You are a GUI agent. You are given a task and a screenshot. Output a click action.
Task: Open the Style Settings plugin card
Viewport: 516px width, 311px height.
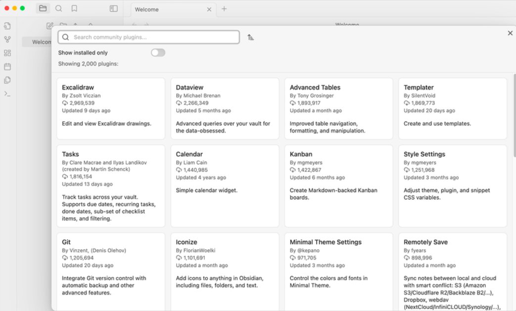click(x=453, y=186)
